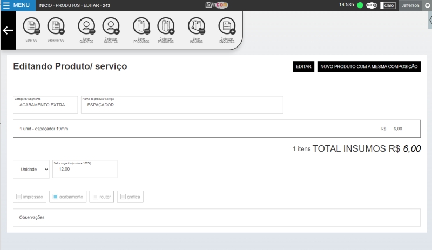432x250 pixels.
Task: Click the Cadastrar Clientes icon
Action: click(x=111, y=26)
